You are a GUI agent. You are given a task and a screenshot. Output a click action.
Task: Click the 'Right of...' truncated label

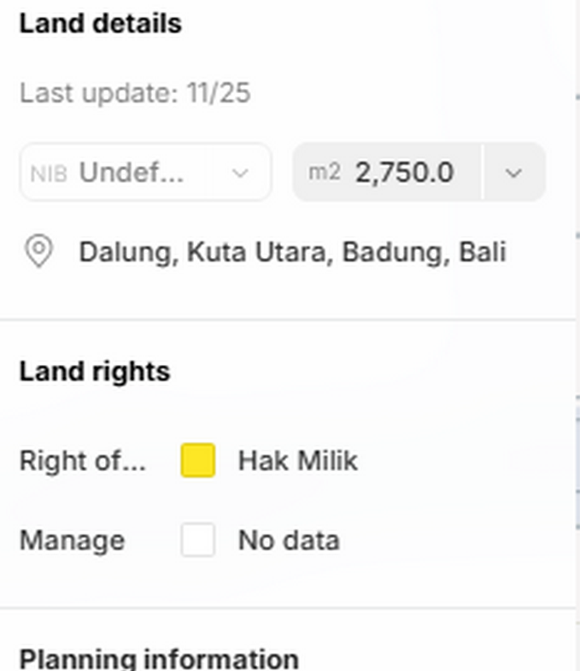pyautogui.click(x=82, y=461)
